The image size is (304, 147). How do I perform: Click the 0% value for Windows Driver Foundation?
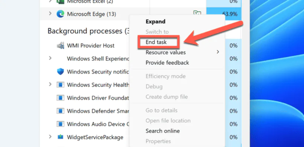234,98
